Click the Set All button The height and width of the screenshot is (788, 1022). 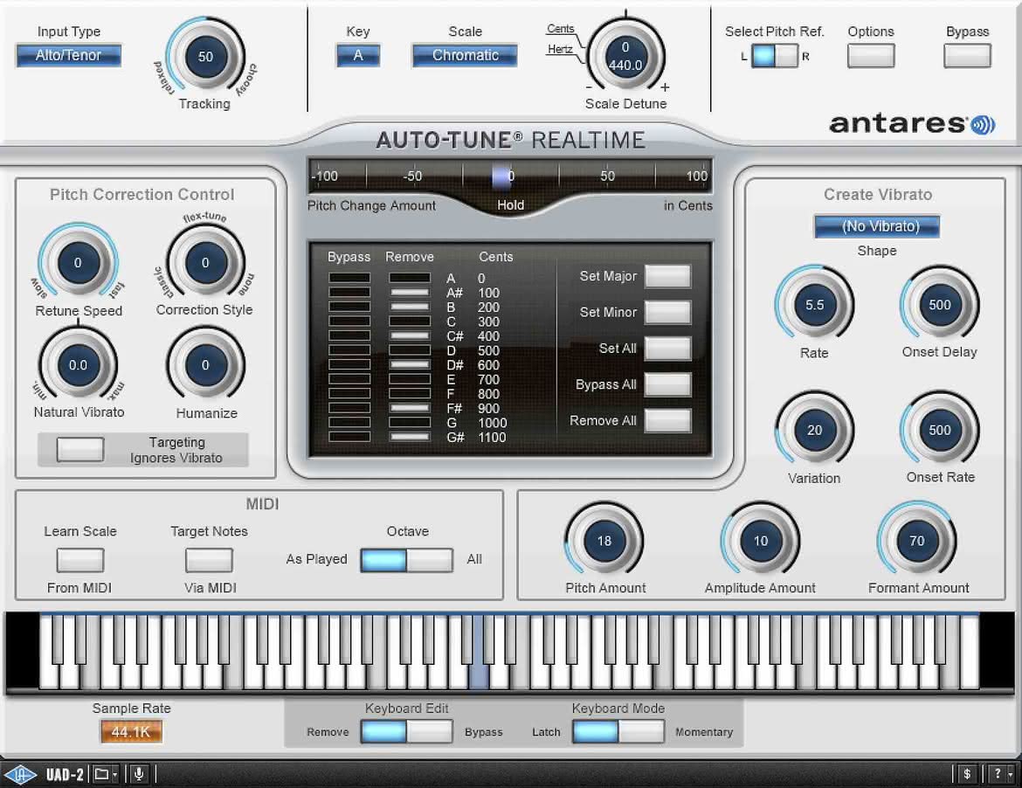click(x=667, y=349)
